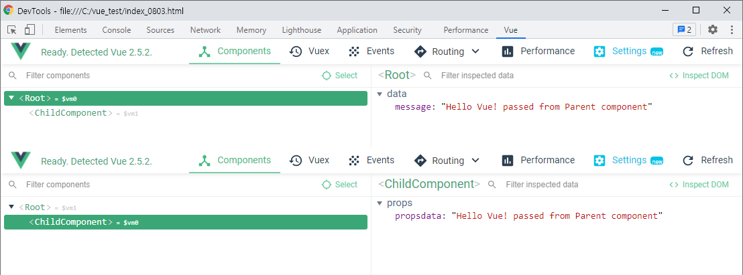
Task: Open Vuex tab in upper Vue panel
Action: (x=309, y=51)
